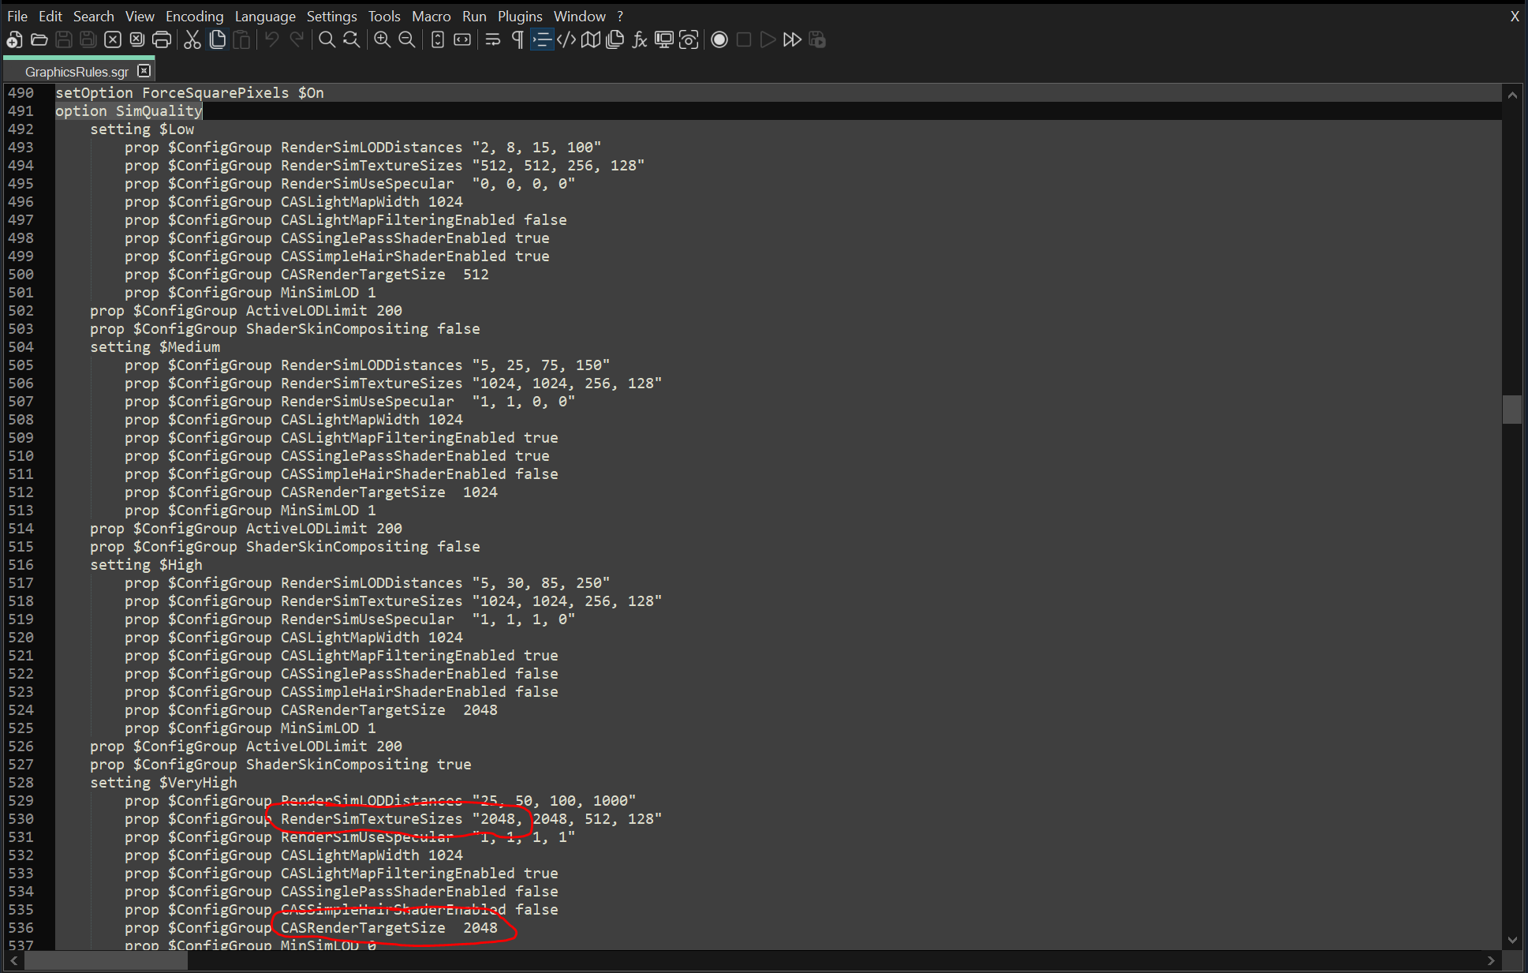Click the Function list fx icon
The width and height of the screenshot is (1528, 973).
pos(640,39)
